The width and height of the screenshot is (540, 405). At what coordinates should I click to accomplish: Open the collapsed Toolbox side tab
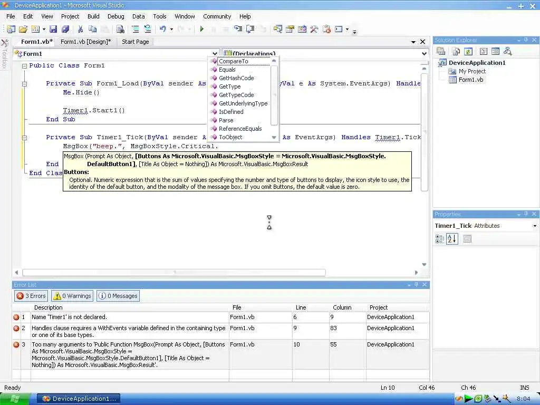click(x=5, y=54)
